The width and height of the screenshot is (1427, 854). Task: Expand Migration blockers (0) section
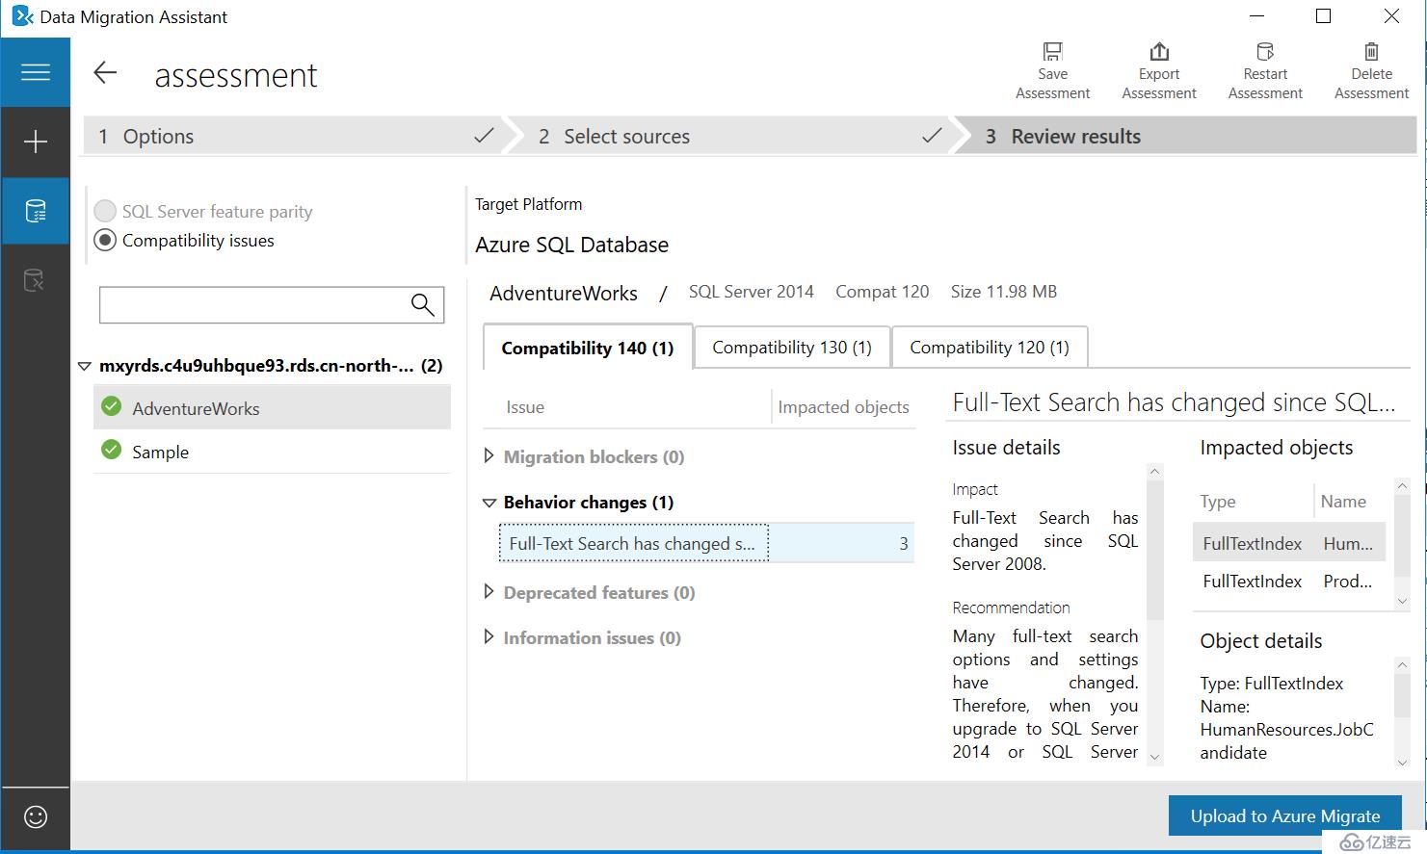click(x=489, y=456)
